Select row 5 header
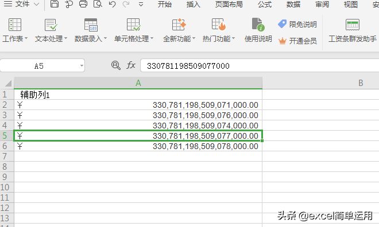 click(x=7, y=136)
